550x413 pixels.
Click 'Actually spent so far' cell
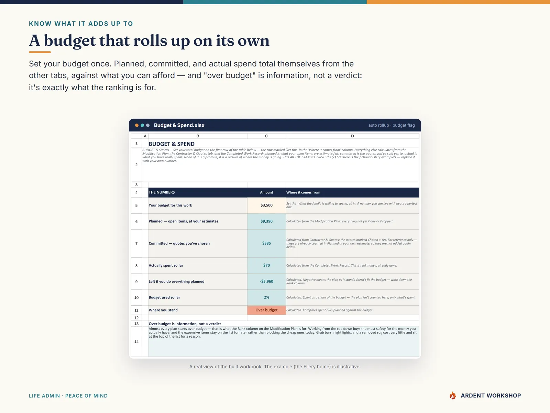(x=198, y=265)
